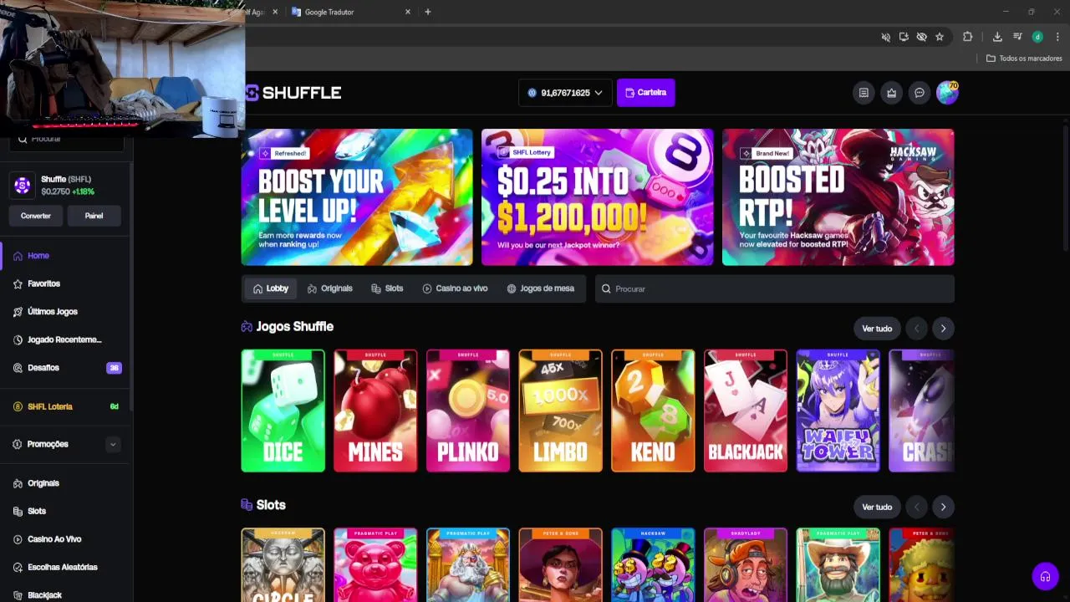Click Ver tudo for Slots section
Screen dimensions: 1070x602
[877, 507]
